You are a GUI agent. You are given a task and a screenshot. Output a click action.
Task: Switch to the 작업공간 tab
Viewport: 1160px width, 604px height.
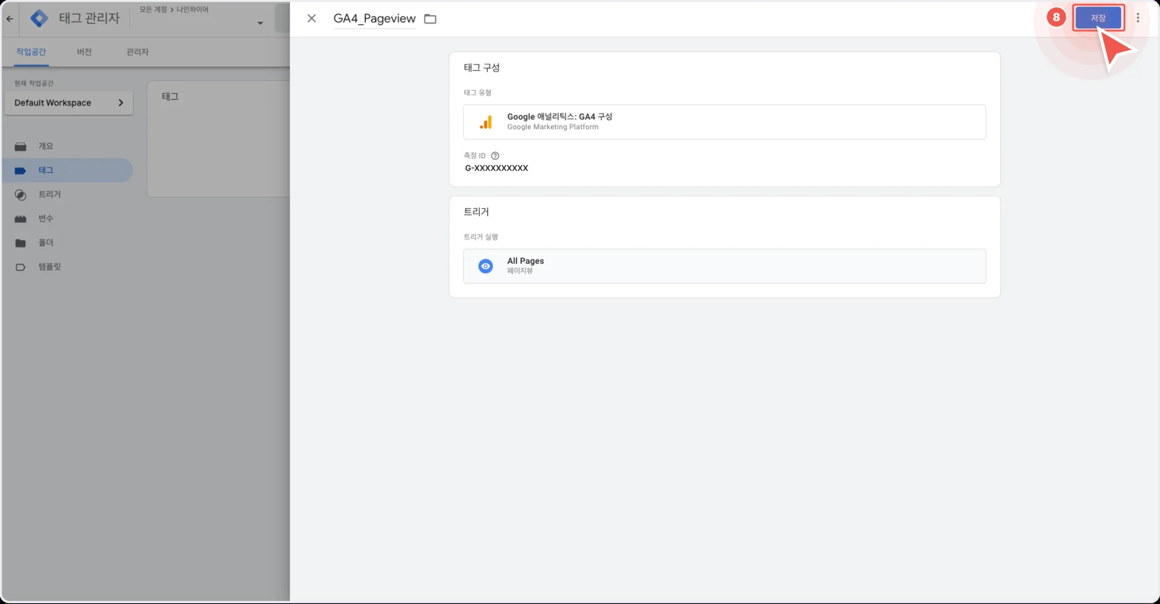tap(31, 52)
